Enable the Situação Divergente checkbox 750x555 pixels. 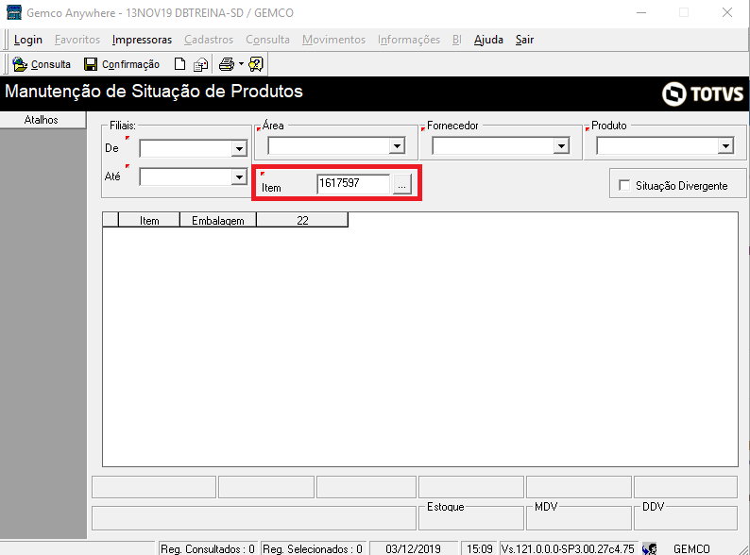[624, 185]
